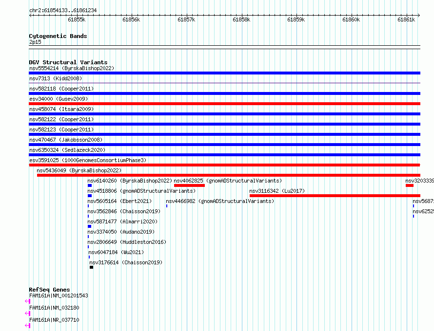
Task: Click the nsv2806649 (Huddleston2016) variant marker
Action: (x=88, y=247)
